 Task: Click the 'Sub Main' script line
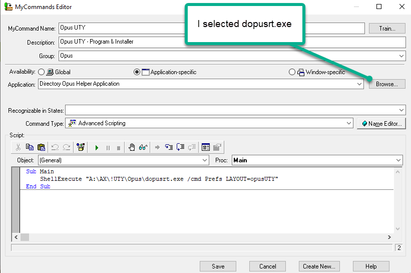click(40, 171)
